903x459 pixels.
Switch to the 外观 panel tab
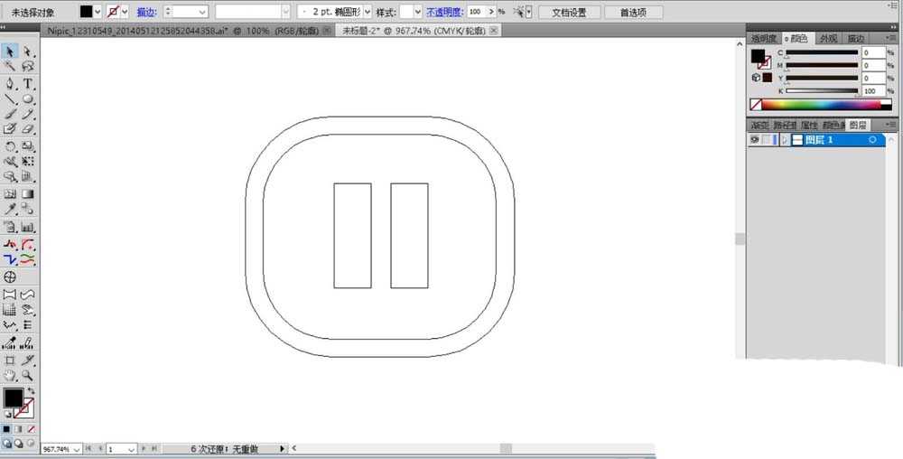(828, 38)
